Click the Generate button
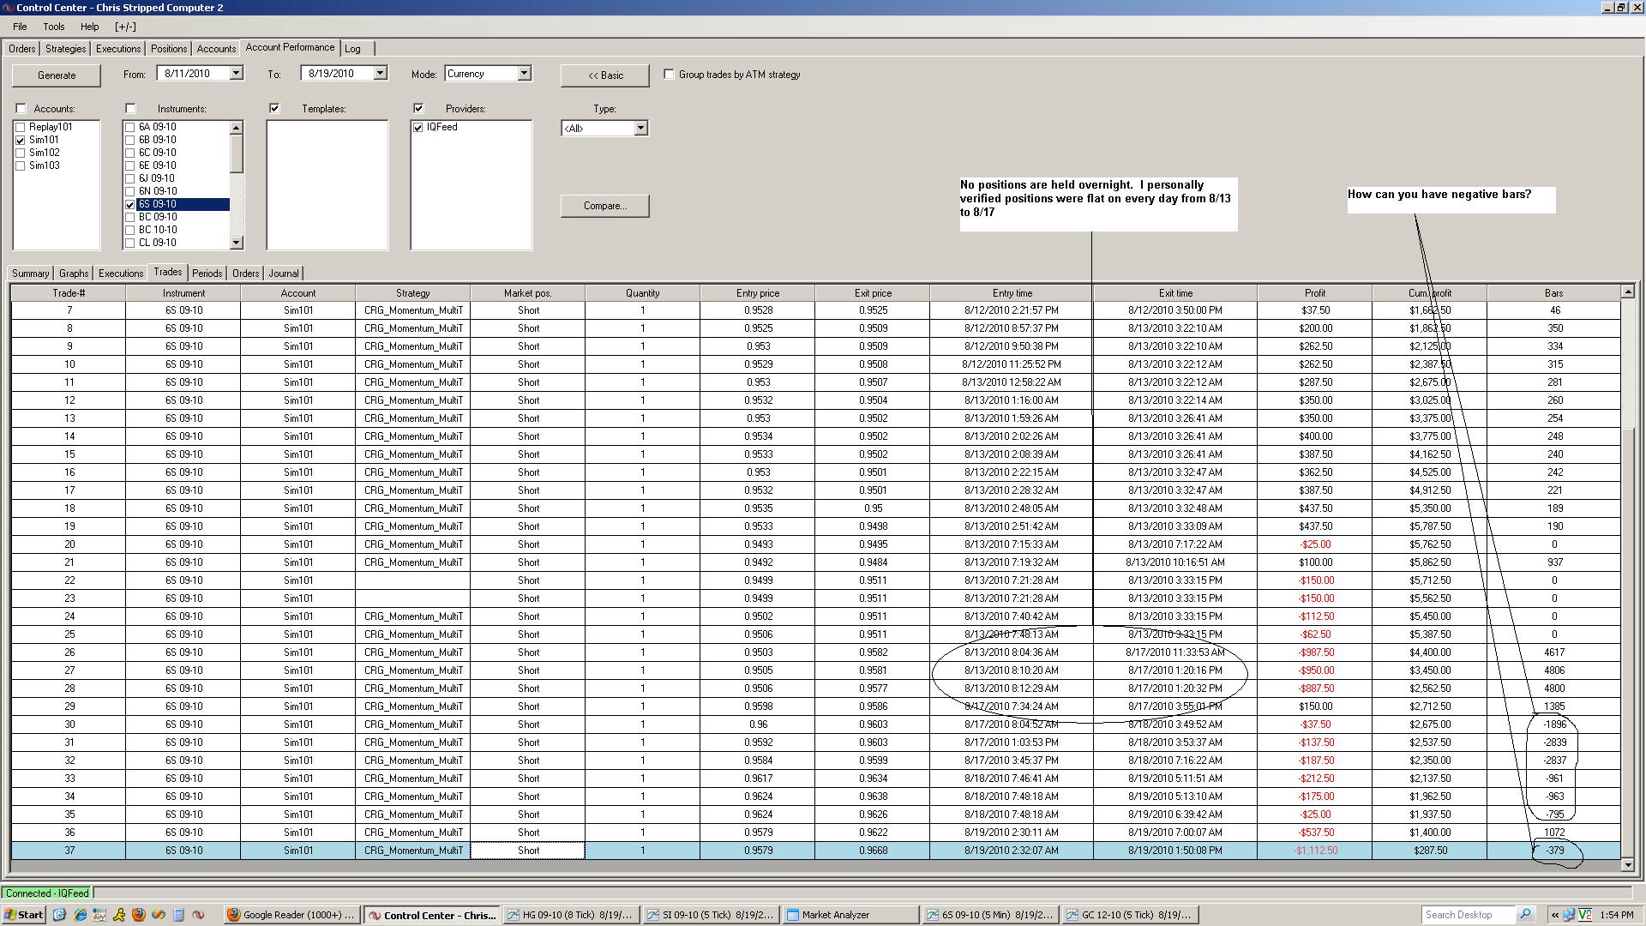The image size is (1646, 926). point(57,75)
